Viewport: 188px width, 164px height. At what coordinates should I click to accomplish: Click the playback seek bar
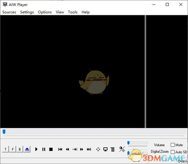[x=94, y=132]
